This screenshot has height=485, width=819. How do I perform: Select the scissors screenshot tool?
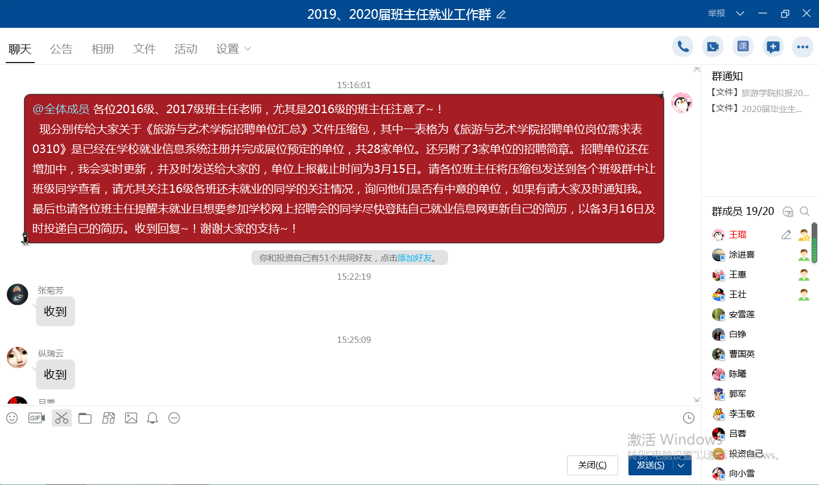coord(61,418)
